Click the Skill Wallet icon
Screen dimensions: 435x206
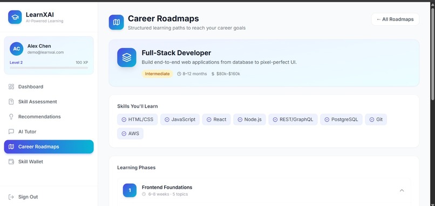tap(11, 162)
